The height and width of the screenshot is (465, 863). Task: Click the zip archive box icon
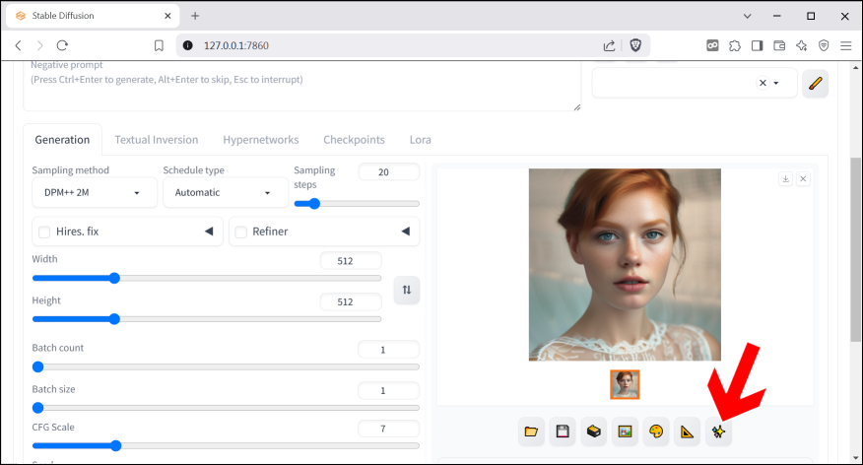[x=593, y=432]
